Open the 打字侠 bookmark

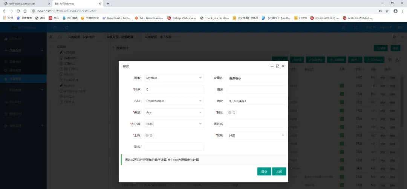[301, 18]
